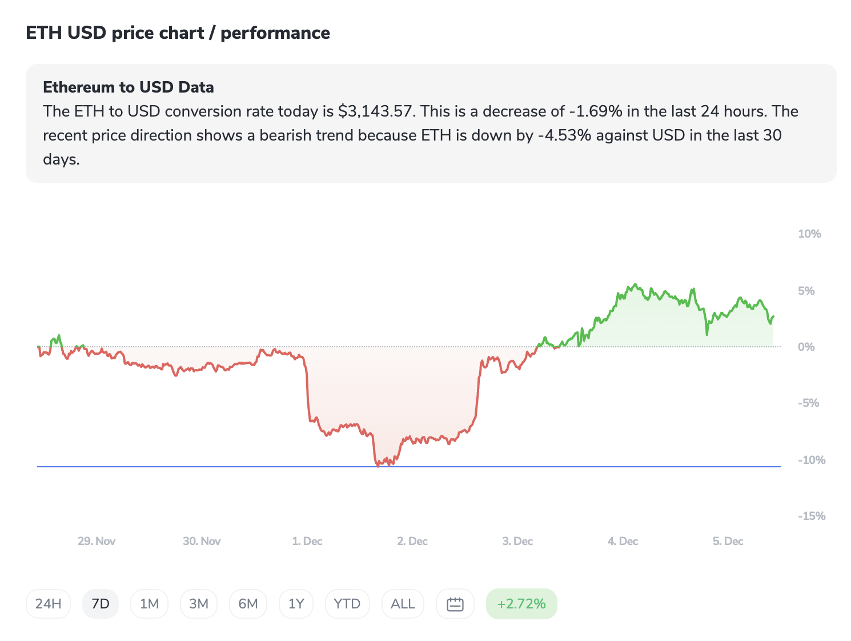Click the green peak near 4. Dec
The image size is (851, 641).
pos(635,285)
